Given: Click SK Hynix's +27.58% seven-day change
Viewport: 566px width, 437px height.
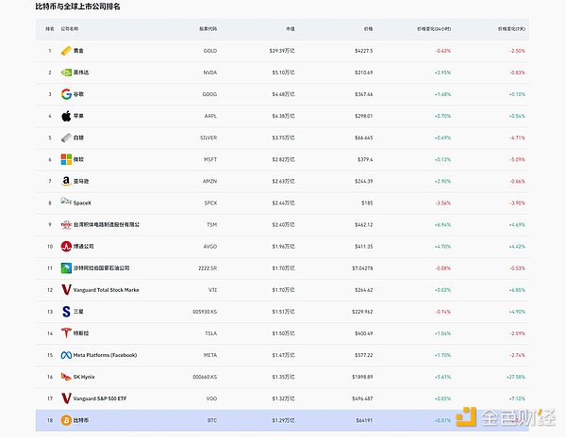Looking at the screenshot, I should click(516, 377).
